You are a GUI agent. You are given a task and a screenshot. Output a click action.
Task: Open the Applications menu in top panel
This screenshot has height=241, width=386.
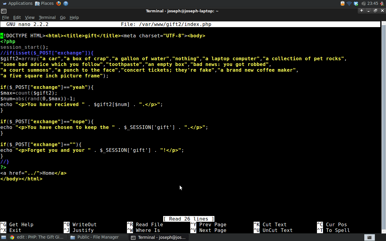coord(17,3)
